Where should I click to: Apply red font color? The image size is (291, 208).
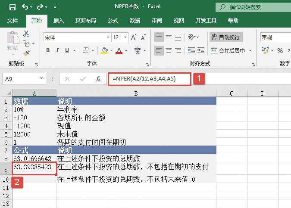pos(119,50)
